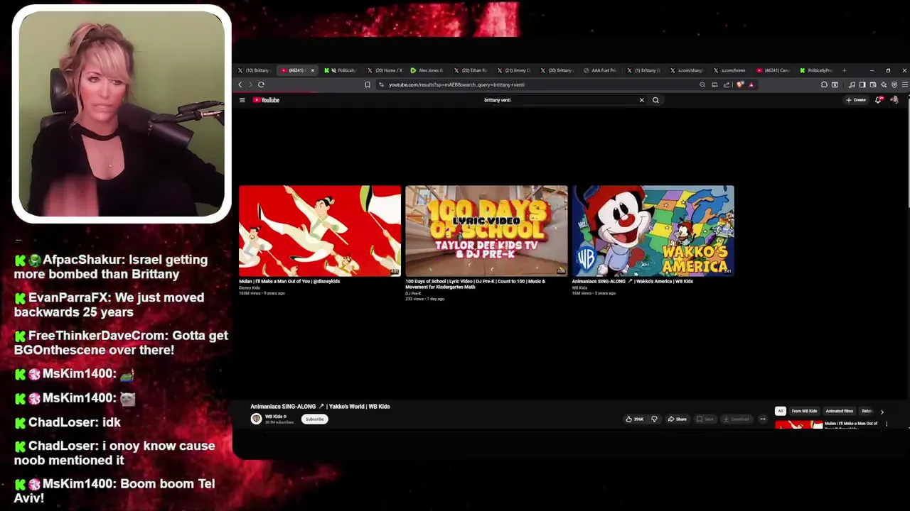Click EvanParraFX's chat message
Image resolution: width=910 pixels, height=511 pixels.
109,304
